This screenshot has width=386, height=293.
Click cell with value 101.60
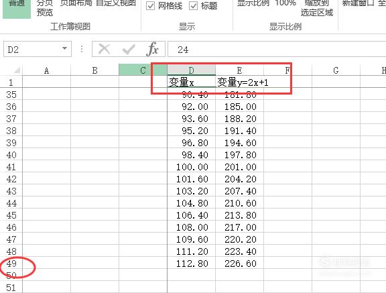191,179
